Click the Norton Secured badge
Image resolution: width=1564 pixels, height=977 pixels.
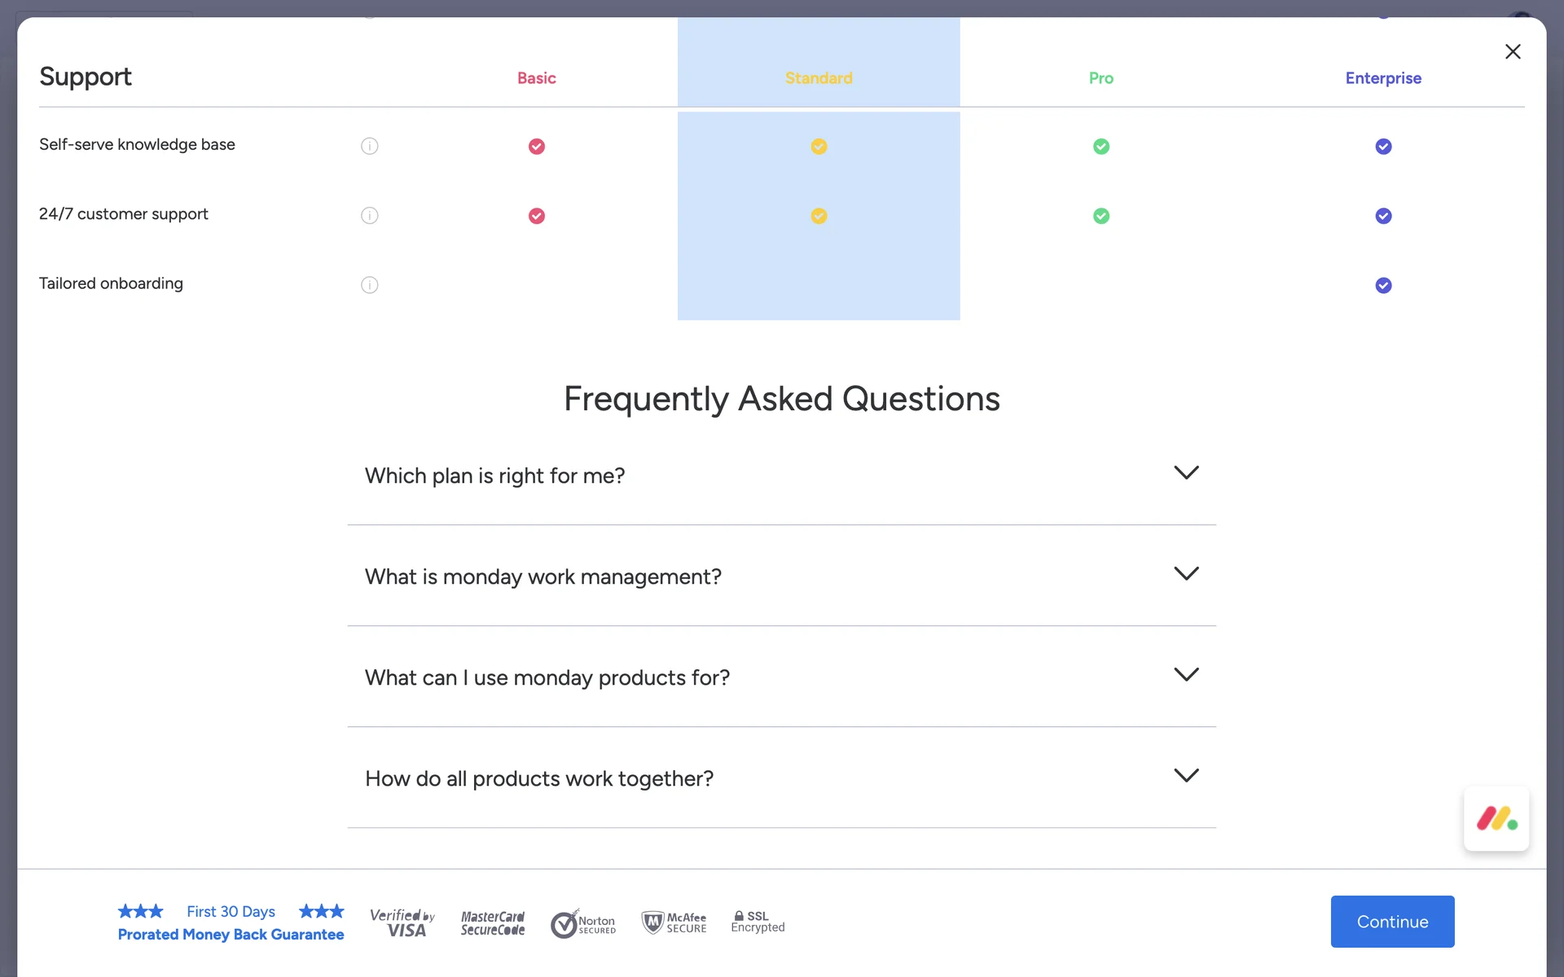click(583, 923)
